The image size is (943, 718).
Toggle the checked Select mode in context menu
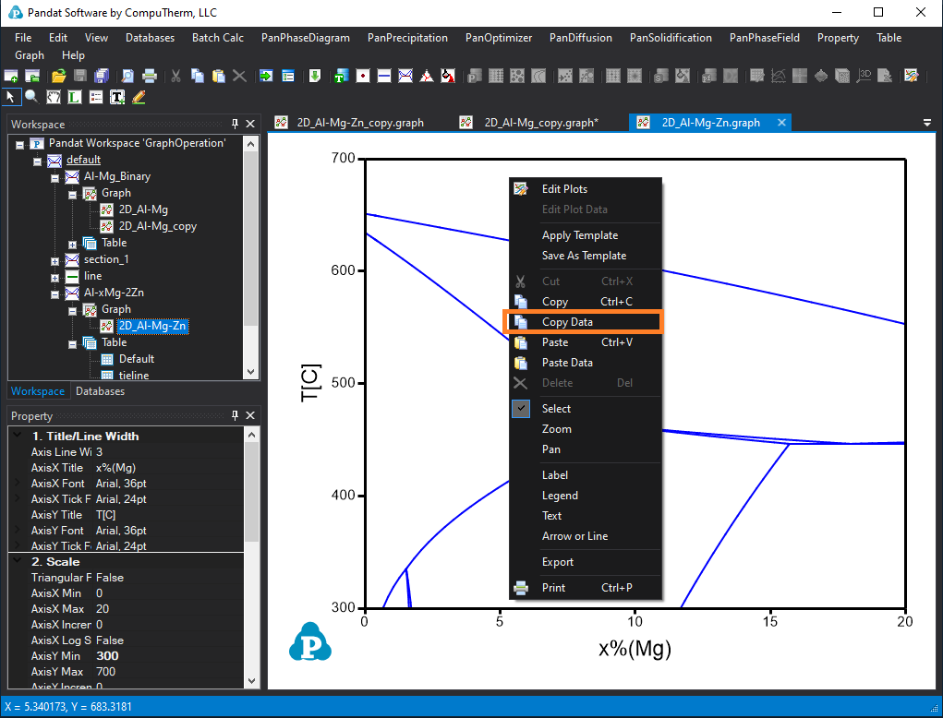555,409
